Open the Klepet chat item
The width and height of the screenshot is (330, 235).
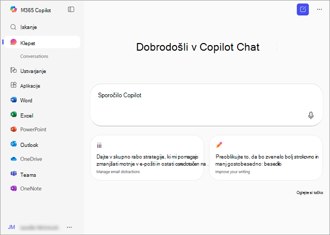42,42
